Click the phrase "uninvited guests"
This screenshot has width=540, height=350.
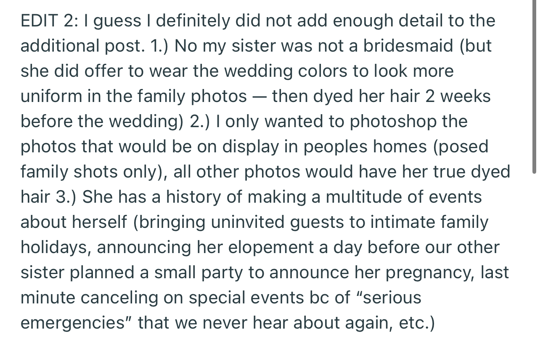click(x=278, y=222)
